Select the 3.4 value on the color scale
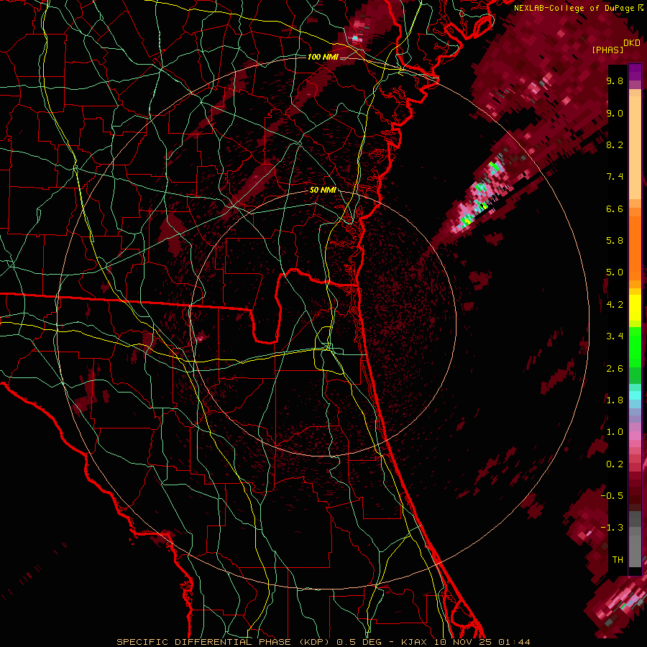This screenshot has height=647, width=647. click(615, 336)
